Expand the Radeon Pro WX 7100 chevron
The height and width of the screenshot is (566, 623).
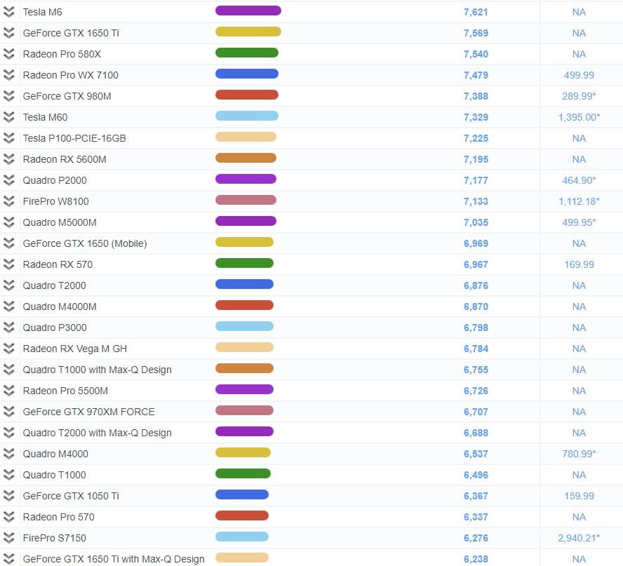click(8, 75)
